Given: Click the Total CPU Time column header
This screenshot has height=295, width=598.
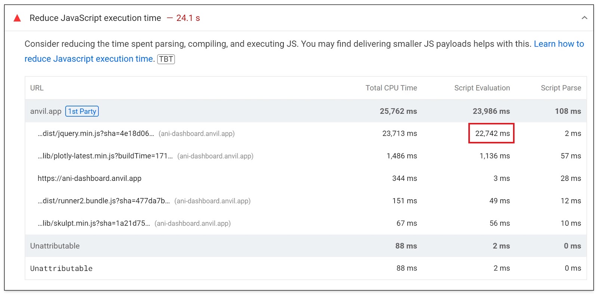Looking at the screenshot, I should [391, 88].
